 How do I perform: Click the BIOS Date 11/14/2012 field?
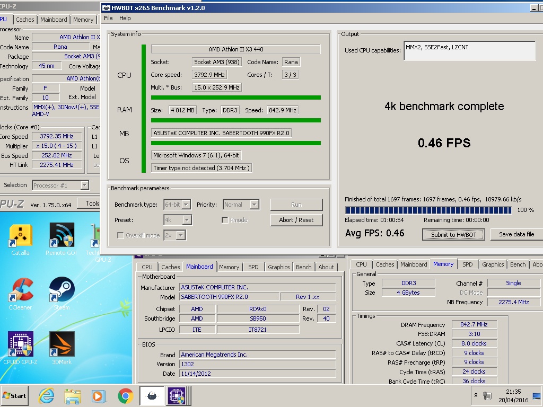pyautogui.click(x=257, y=374)
